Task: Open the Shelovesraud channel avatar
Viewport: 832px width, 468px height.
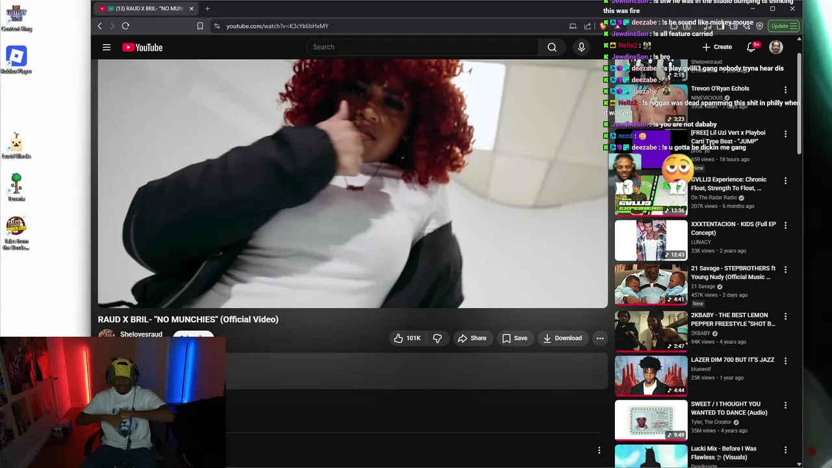Action: click(106, 333)
